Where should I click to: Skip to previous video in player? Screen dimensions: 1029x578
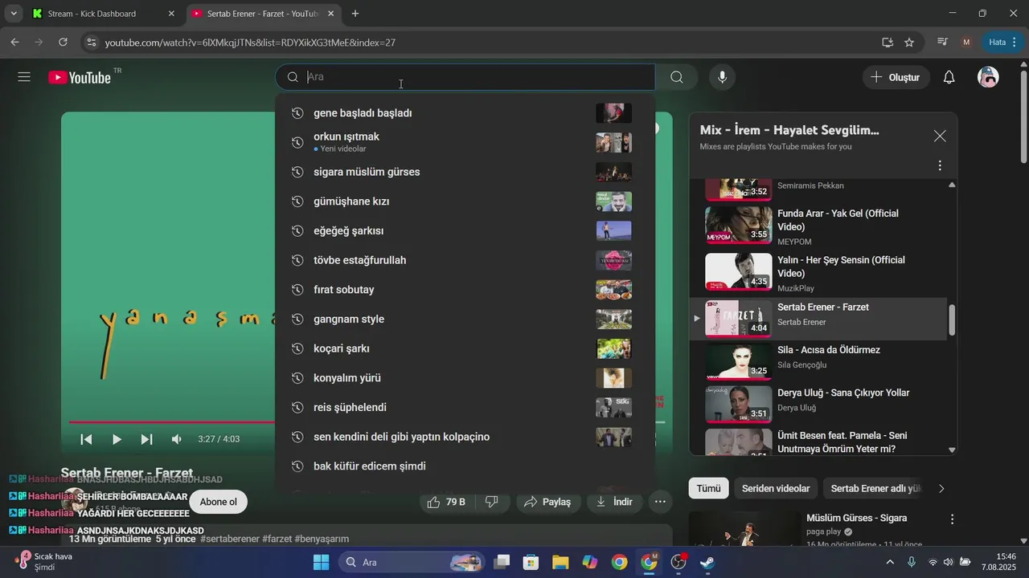click(87, 439)
